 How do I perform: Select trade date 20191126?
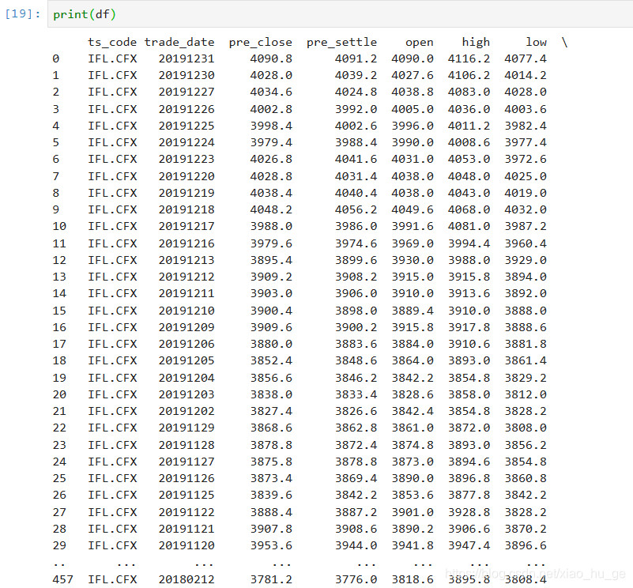(x=187, y=477)
